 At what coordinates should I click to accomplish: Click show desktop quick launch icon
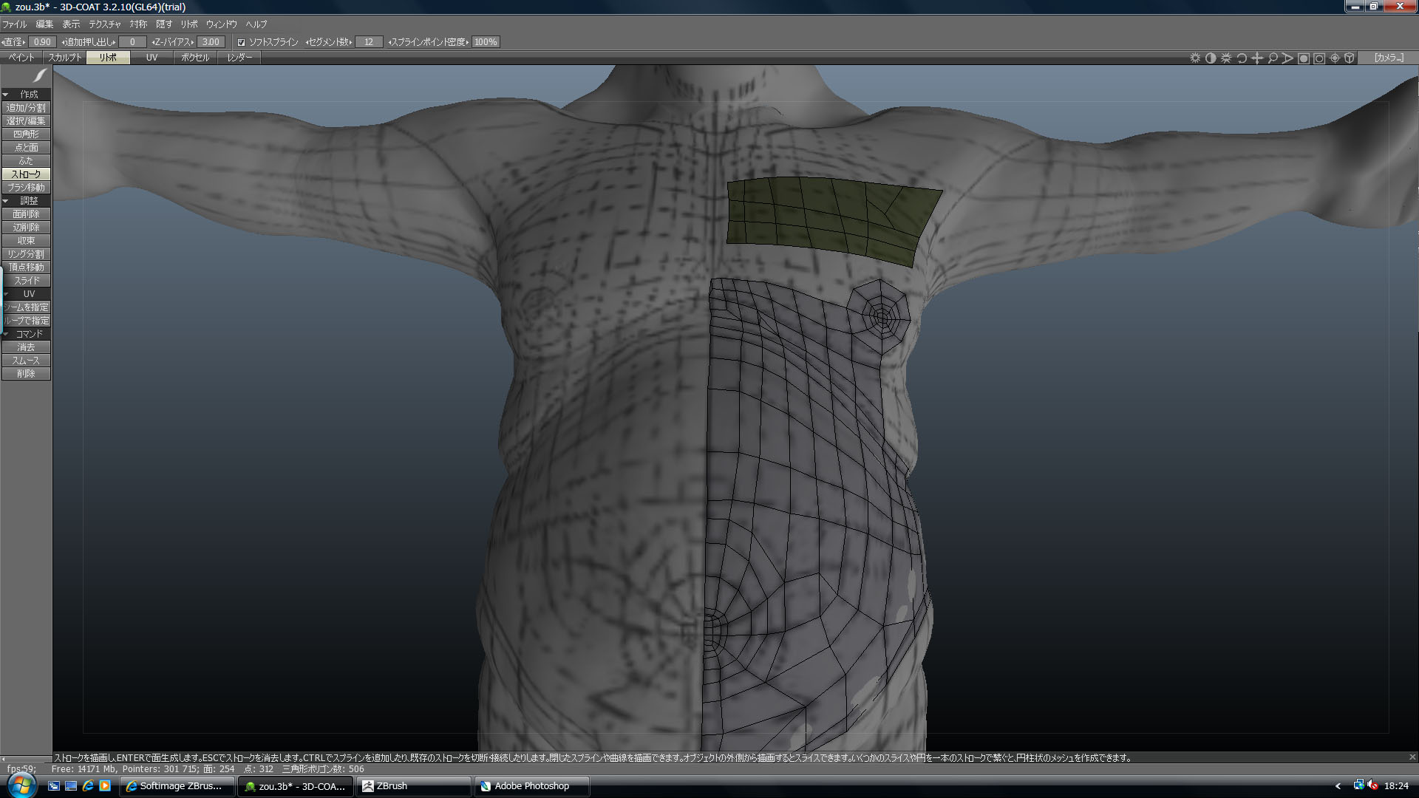[x=71, y=785]
